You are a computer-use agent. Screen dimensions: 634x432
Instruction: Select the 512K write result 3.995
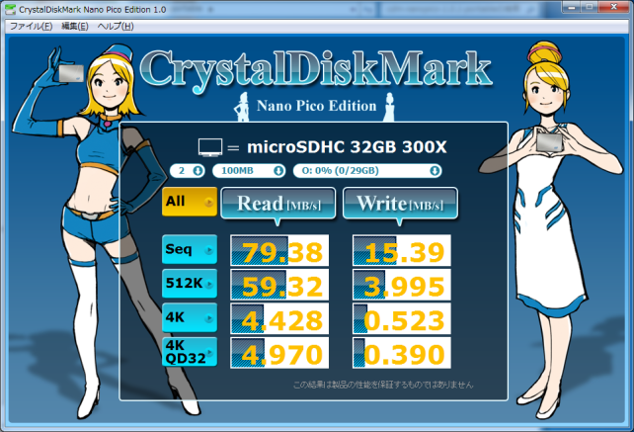point(402,285)
